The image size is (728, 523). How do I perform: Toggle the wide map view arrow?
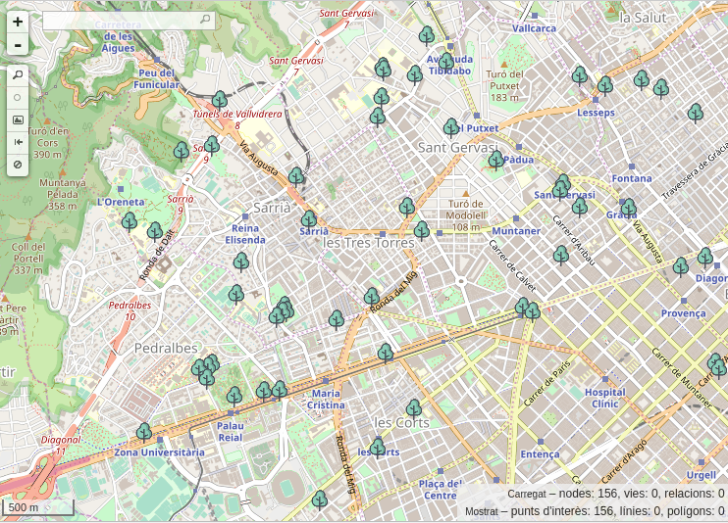pos(18,142)
